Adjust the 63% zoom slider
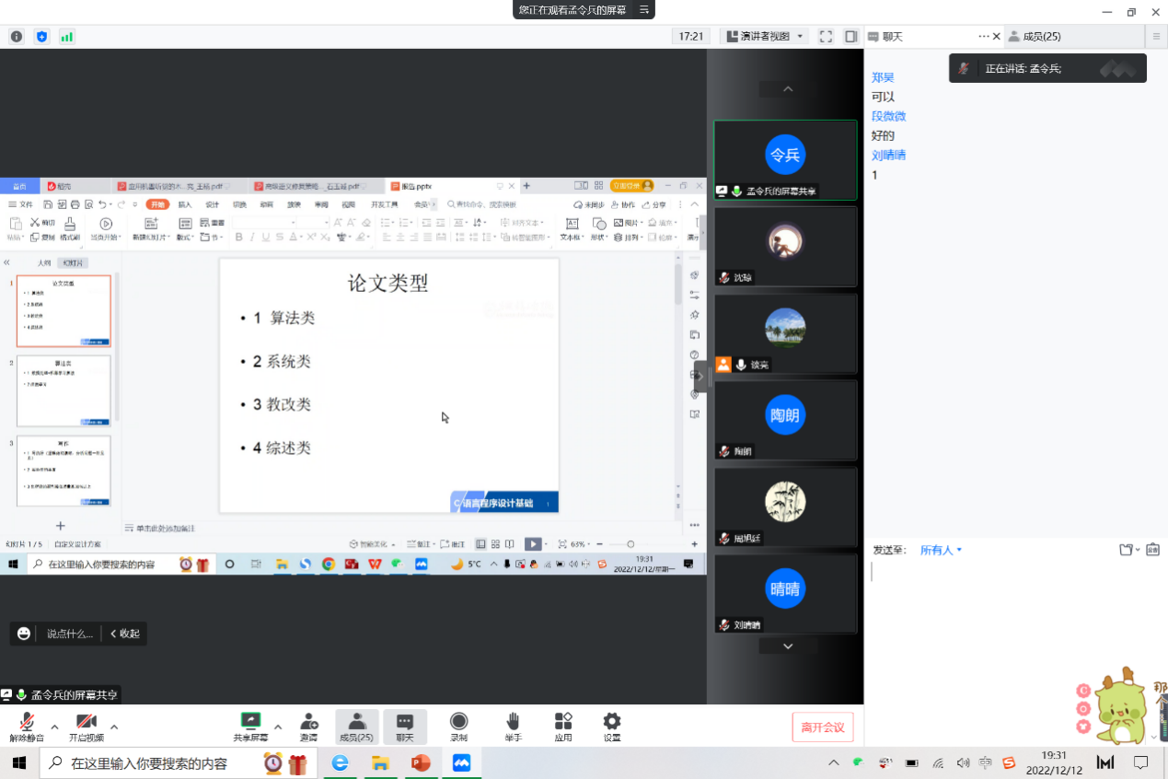The image size is (1168, 779). tap(630, 543)
